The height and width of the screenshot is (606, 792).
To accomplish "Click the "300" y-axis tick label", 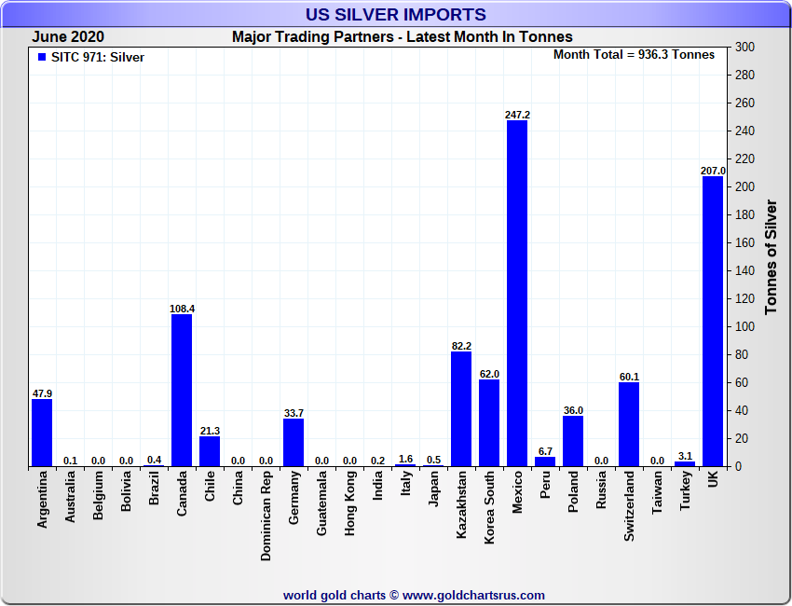I will 745,47.
